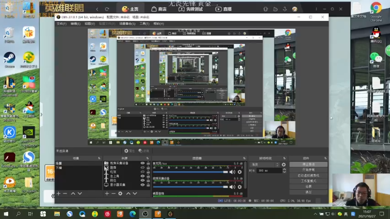Click the refresh icon in the WeGame window
Screen dimensions: 390x219
(x=107, y=9)
